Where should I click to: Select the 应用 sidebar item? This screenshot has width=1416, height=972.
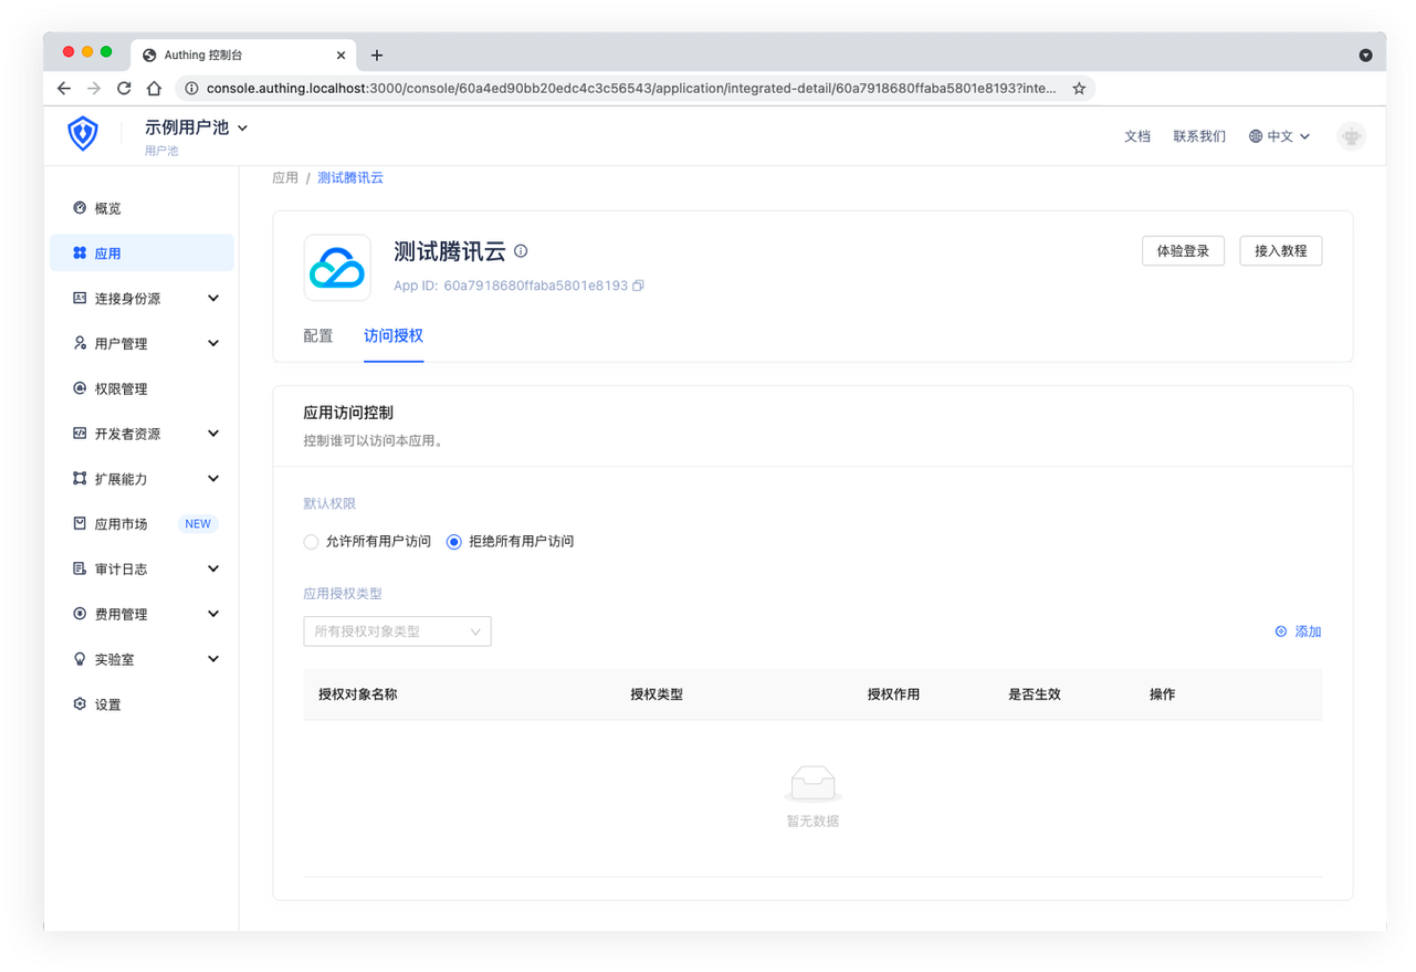142,253
